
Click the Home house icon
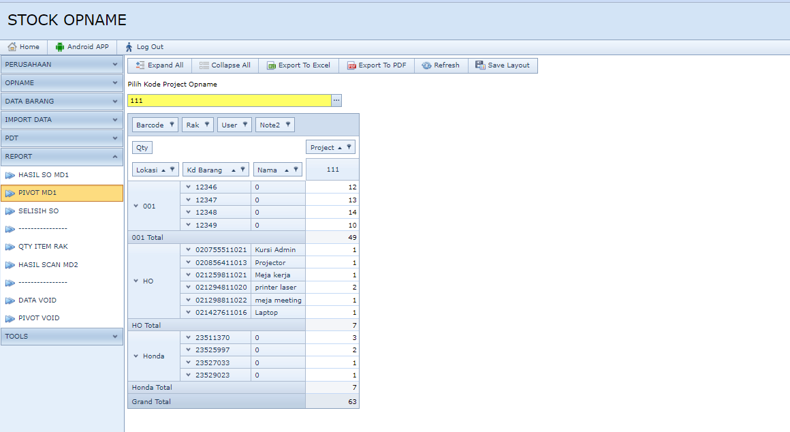12,47
